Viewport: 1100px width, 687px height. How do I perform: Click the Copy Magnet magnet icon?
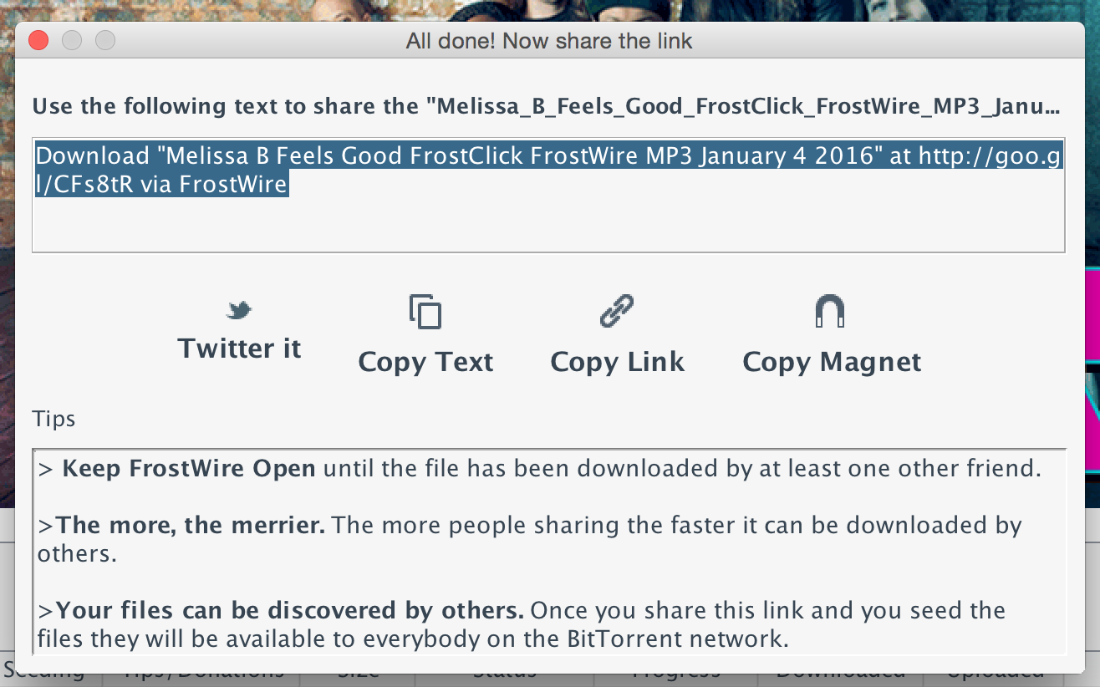(x=830, y=313)
